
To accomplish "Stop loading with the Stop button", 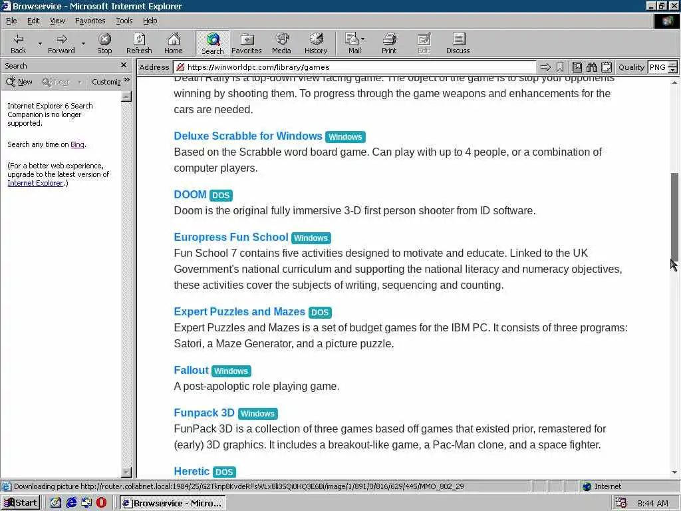I will [x=104, y=43].
